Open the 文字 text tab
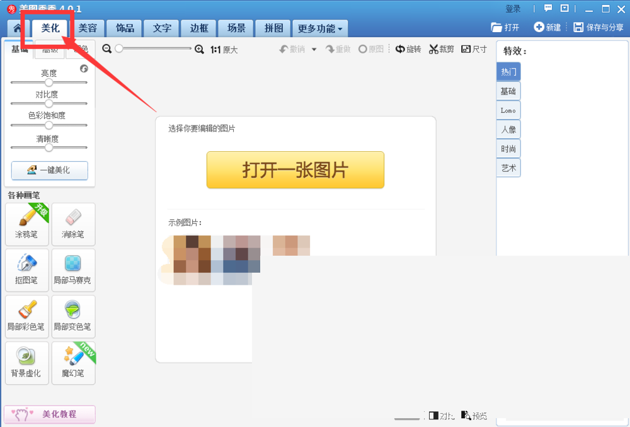The image size is (630, 427). click(x=162, y=28)
